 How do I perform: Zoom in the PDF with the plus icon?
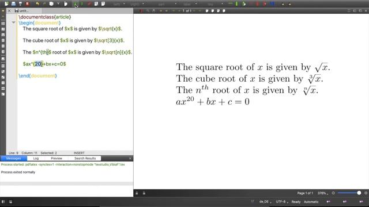click(366, 193)
